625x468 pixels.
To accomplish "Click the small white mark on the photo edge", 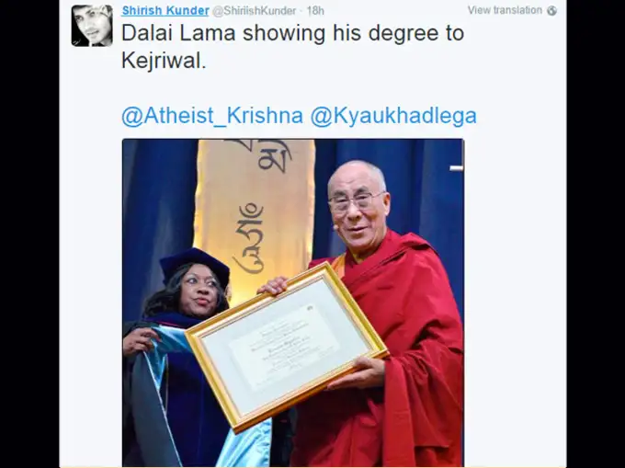I will [x=457, y=168].
